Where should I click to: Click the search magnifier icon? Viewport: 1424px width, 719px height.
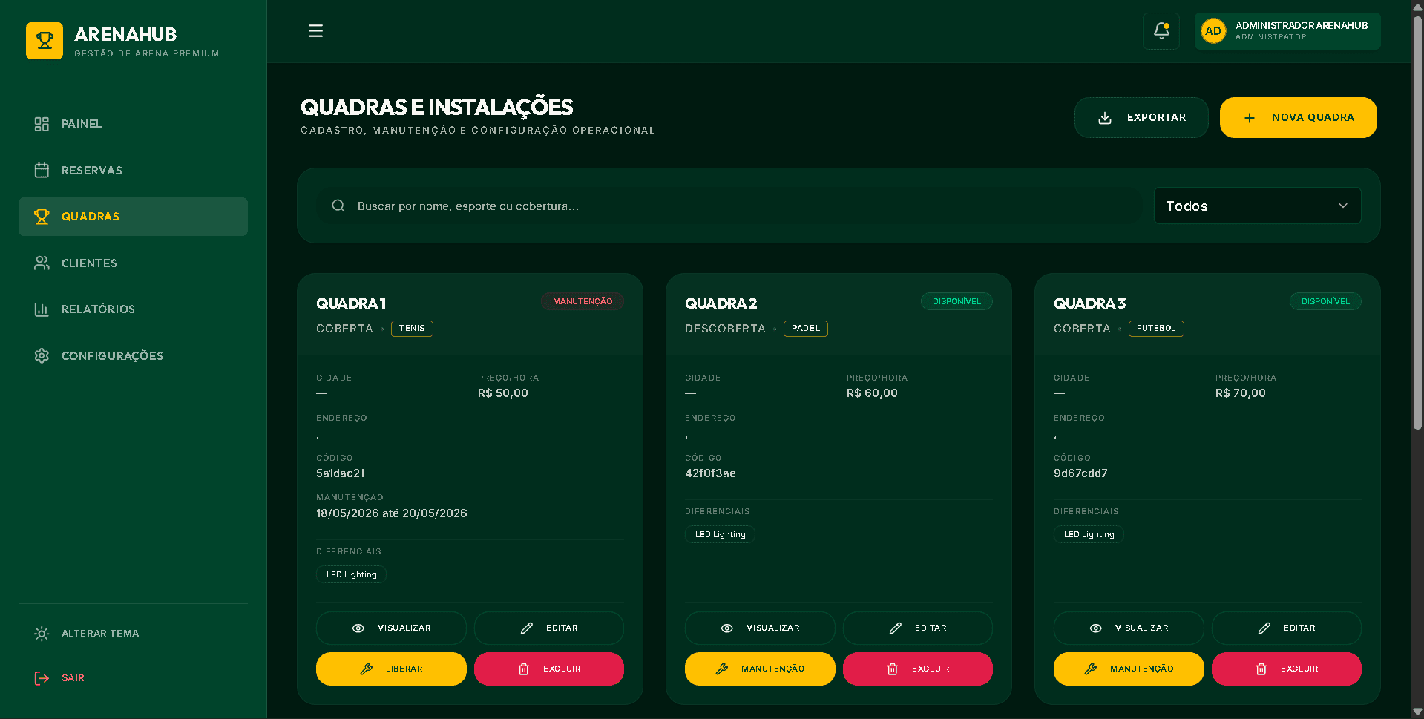point(338,206)
